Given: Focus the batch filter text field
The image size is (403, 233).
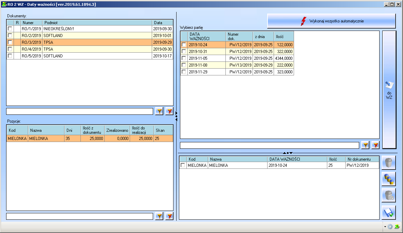Looking at the screenshot, I should click(x=269, y=145).
